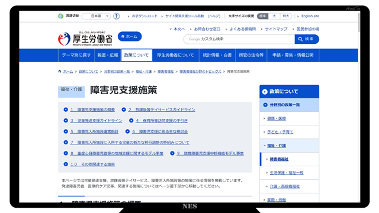Click the arrow icon beside 政策について header
379x213 pixels.
[x=265, y=92]
